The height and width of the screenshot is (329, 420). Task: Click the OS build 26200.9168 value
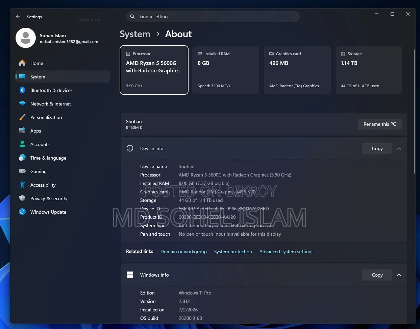[190, 318]
